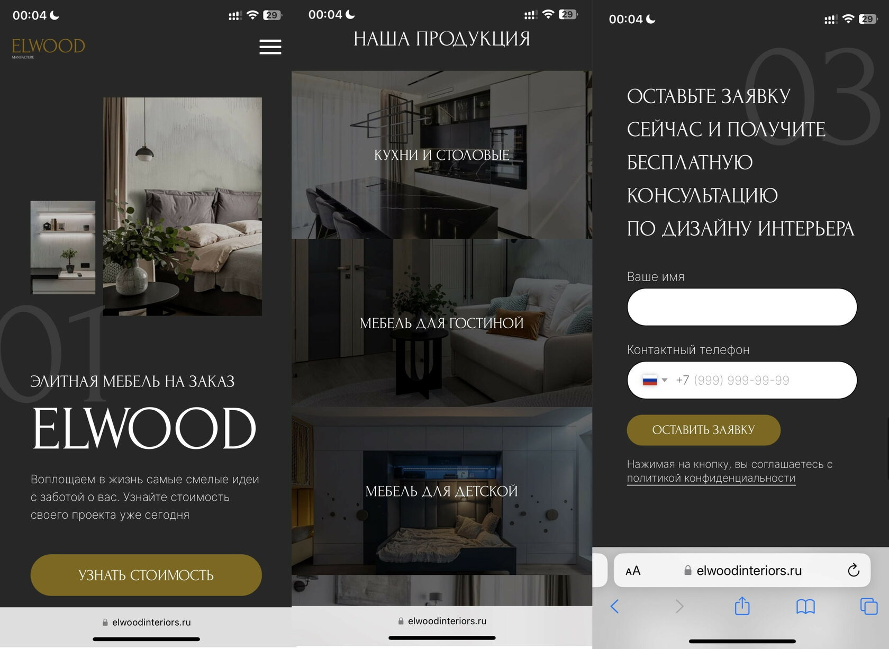The width and height of the screenshot is (889, 649).
Task: Click the УЗНАТЬ СТОИМОСТЬ button
Action: [x=146, y=575]
